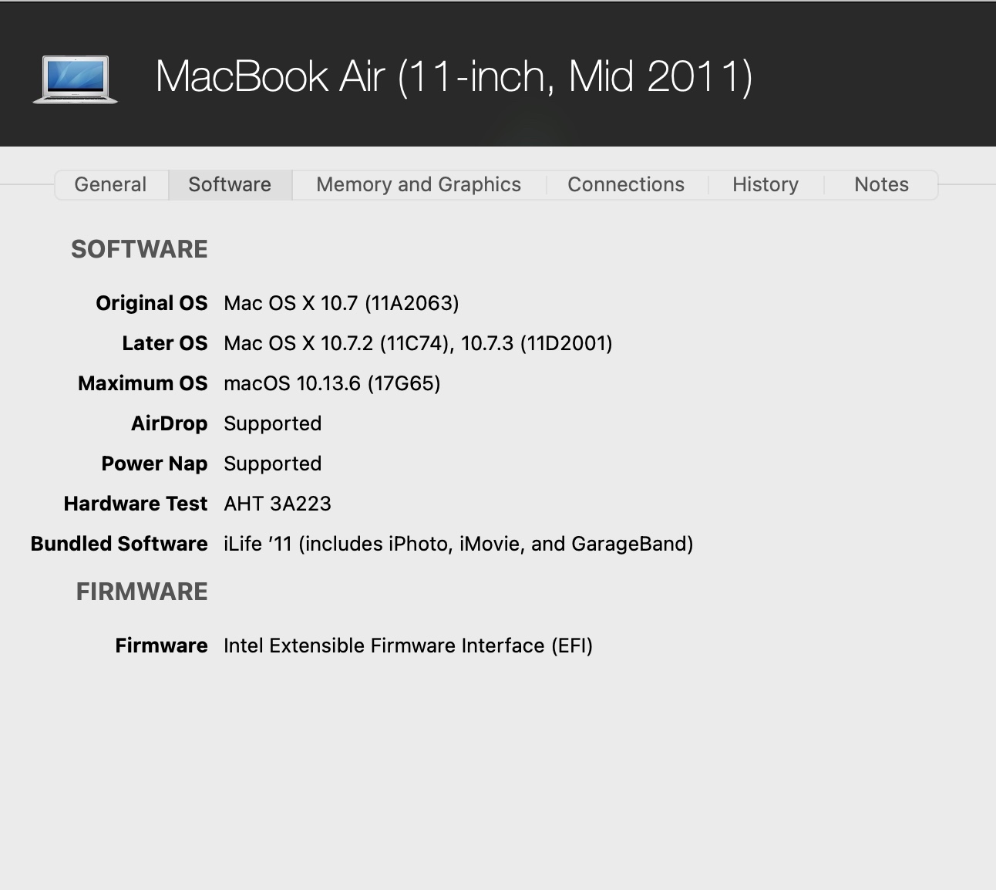
Task: Click the Maximum OS value macOS 10.13.6
Action: (x=332, y=384)
